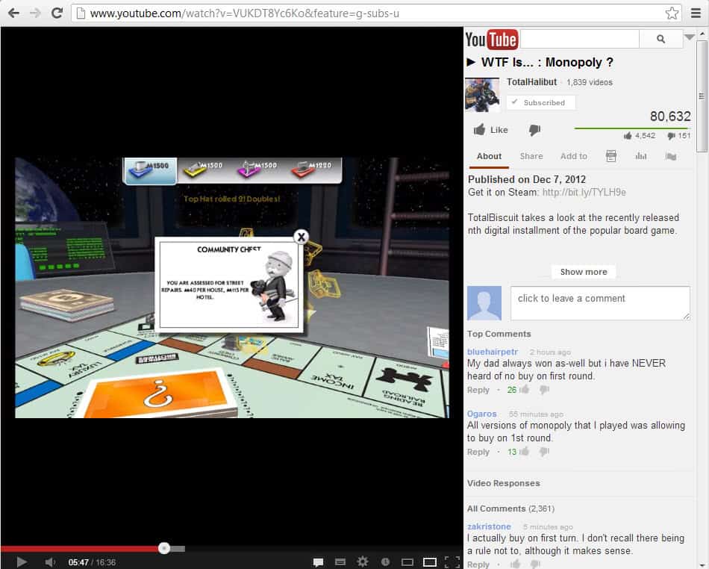
Task: Downvote Ogaros's comment
Action: tap(544, 452)
